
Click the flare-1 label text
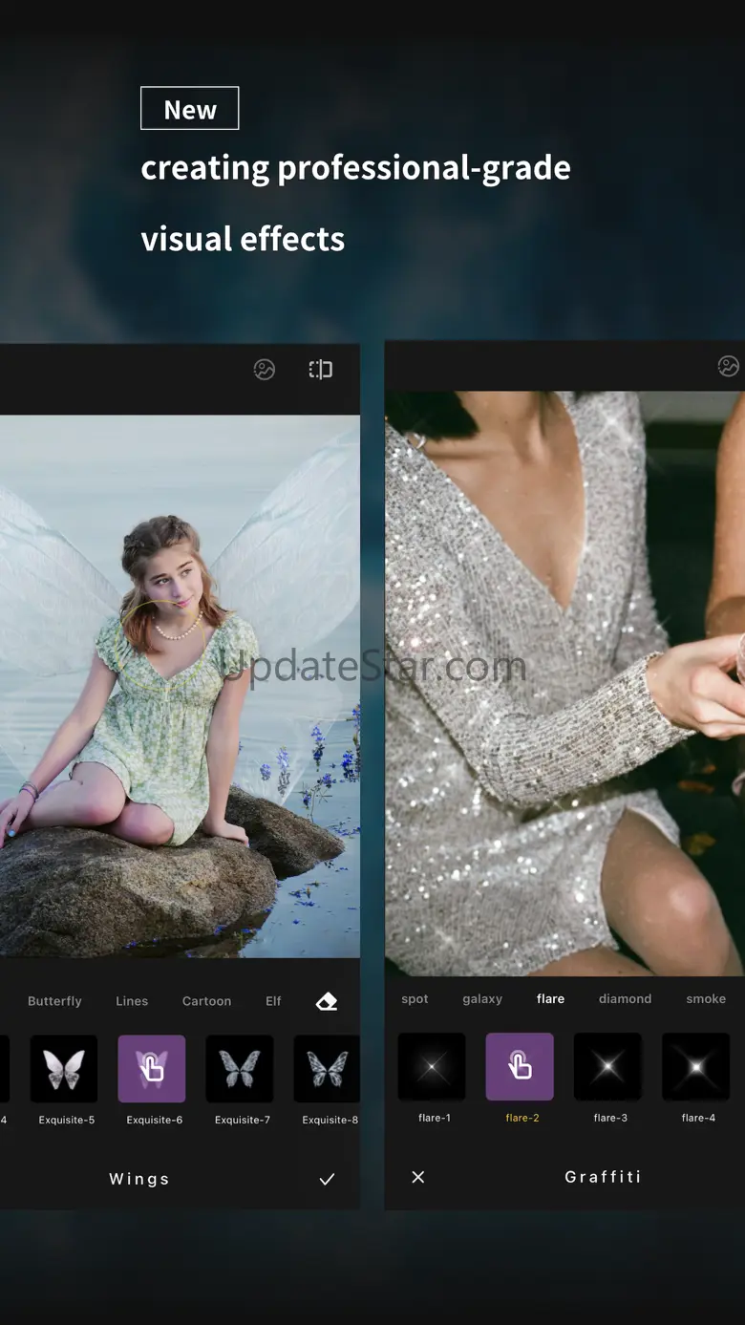[x=435, y=1118]
